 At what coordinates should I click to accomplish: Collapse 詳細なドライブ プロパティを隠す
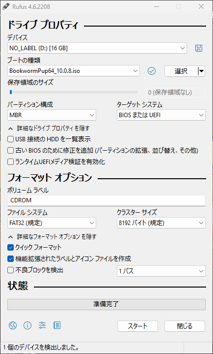[49, 129]
